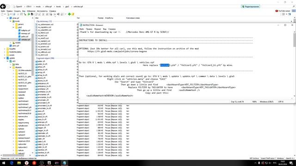Viewport: 296px width, 166px height.
Task: Open the Формат menu in Notepad
Action: pos(98,29)
